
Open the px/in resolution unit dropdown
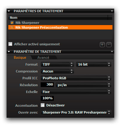(83, 85)
